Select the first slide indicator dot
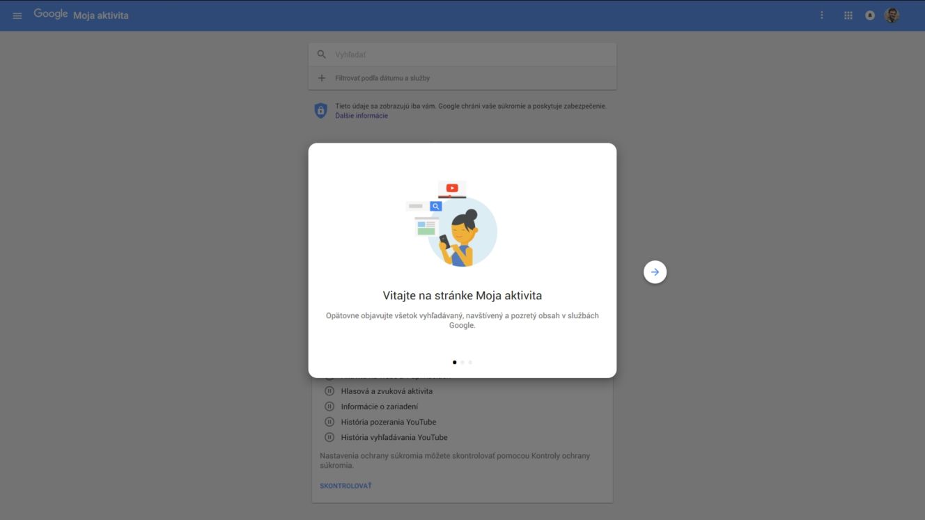 (455, 362)
